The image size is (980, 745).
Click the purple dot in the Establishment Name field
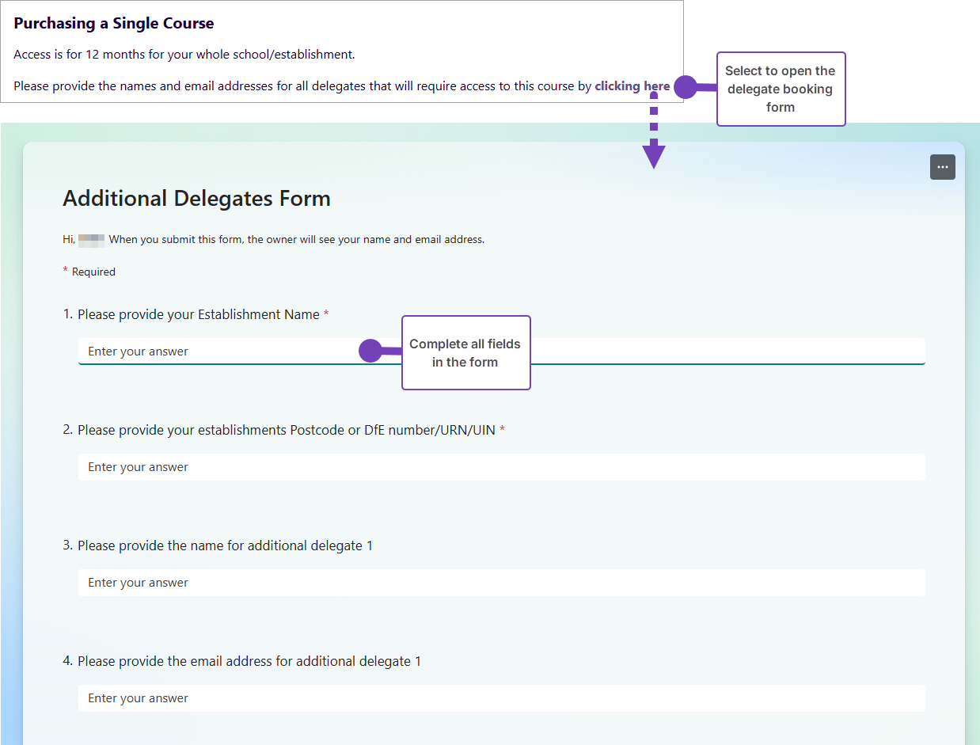coord(370,351)
